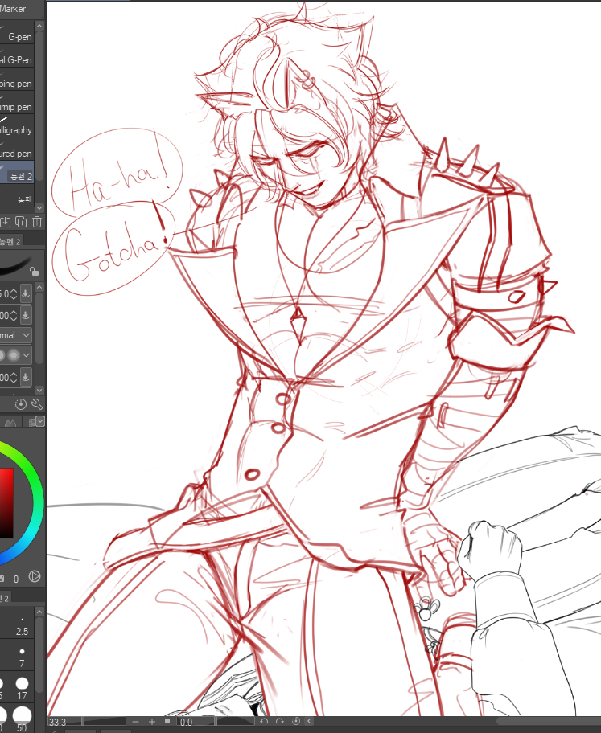The width and height of the screenshot is (601, 733).
Task: Click the delete sub tool trash icon
Action: pos(37,222)
